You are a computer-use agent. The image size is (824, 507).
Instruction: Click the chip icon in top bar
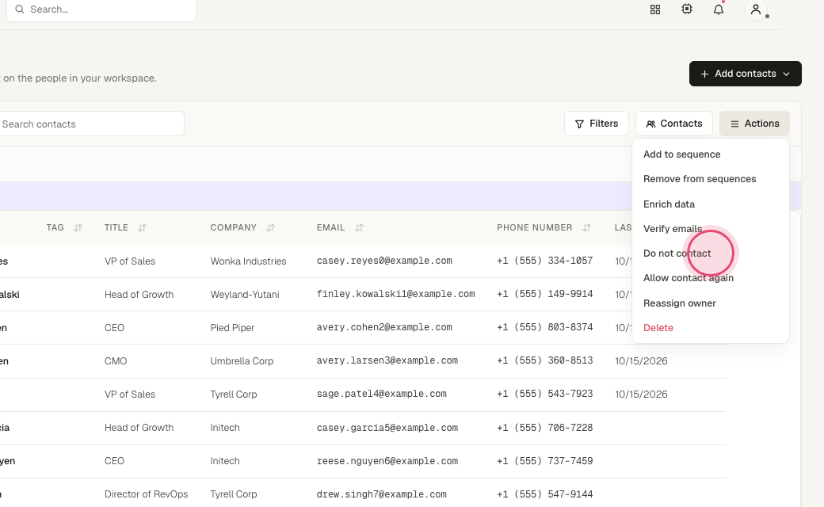pyautogui.click(x=687, y=9)
